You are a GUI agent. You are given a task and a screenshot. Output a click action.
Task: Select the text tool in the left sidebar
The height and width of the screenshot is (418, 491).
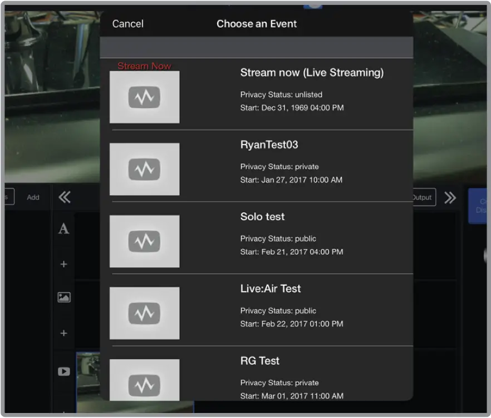(63, 228)
